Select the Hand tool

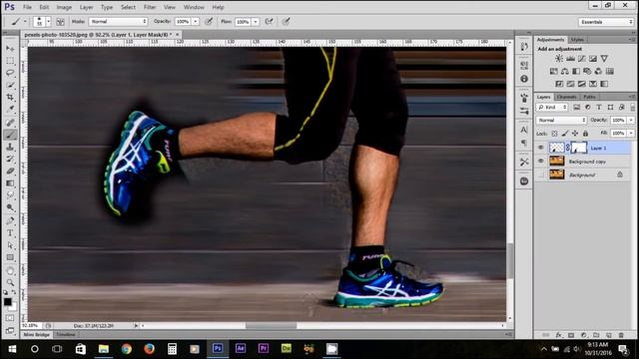10,270
